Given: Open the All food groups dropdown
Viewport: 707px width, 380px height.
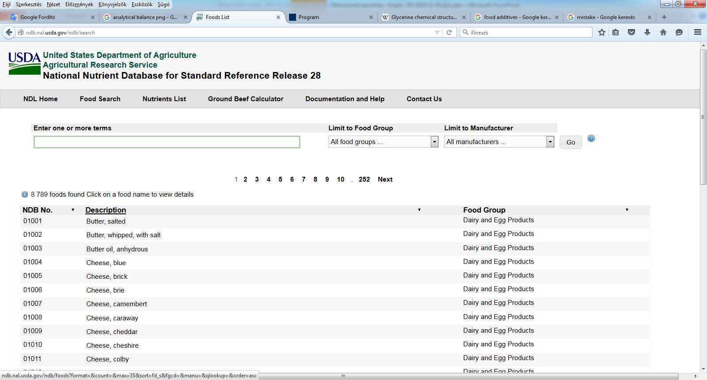Looking at the screenshot, I should pyautogui.click(x=383, y=141).
